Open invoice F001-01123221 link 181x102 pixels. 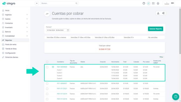pyautogui.click(x=62, y=88)
